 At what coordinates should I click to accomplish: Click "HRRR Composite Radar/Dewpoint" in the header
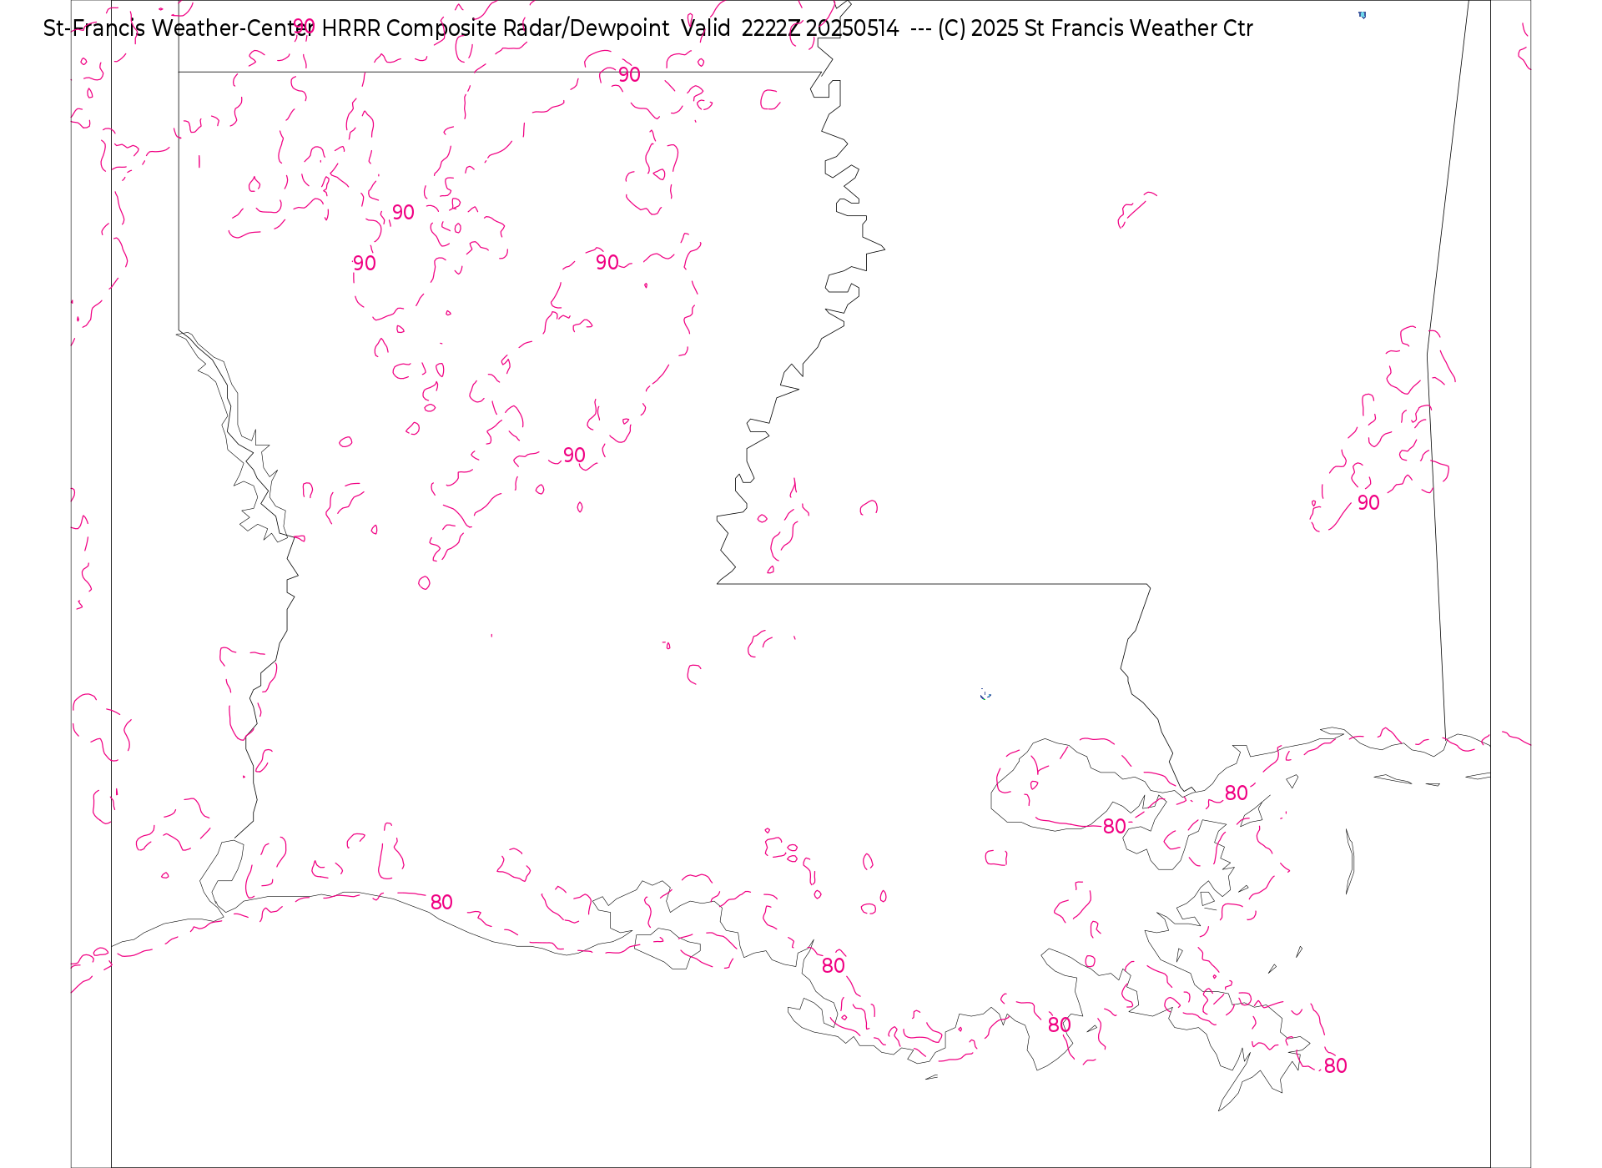coord(496,28)
